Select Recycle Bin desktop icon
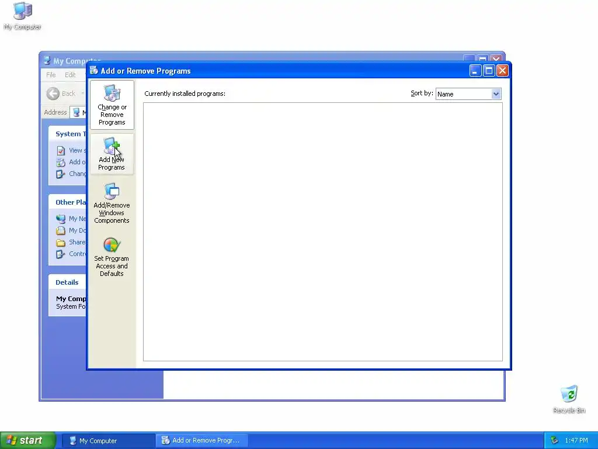The image size is (598, 449). coord(569,399)
